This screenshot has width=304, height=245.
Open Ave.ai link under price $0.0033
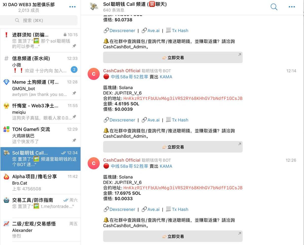coord(154,209)
